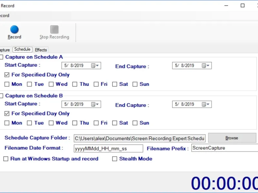Check Wed in Schedule B

tap(51, 123)
